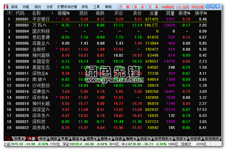Click the QQ在线 button
This screenshot has height=150, width=226.
pos(183,7)
